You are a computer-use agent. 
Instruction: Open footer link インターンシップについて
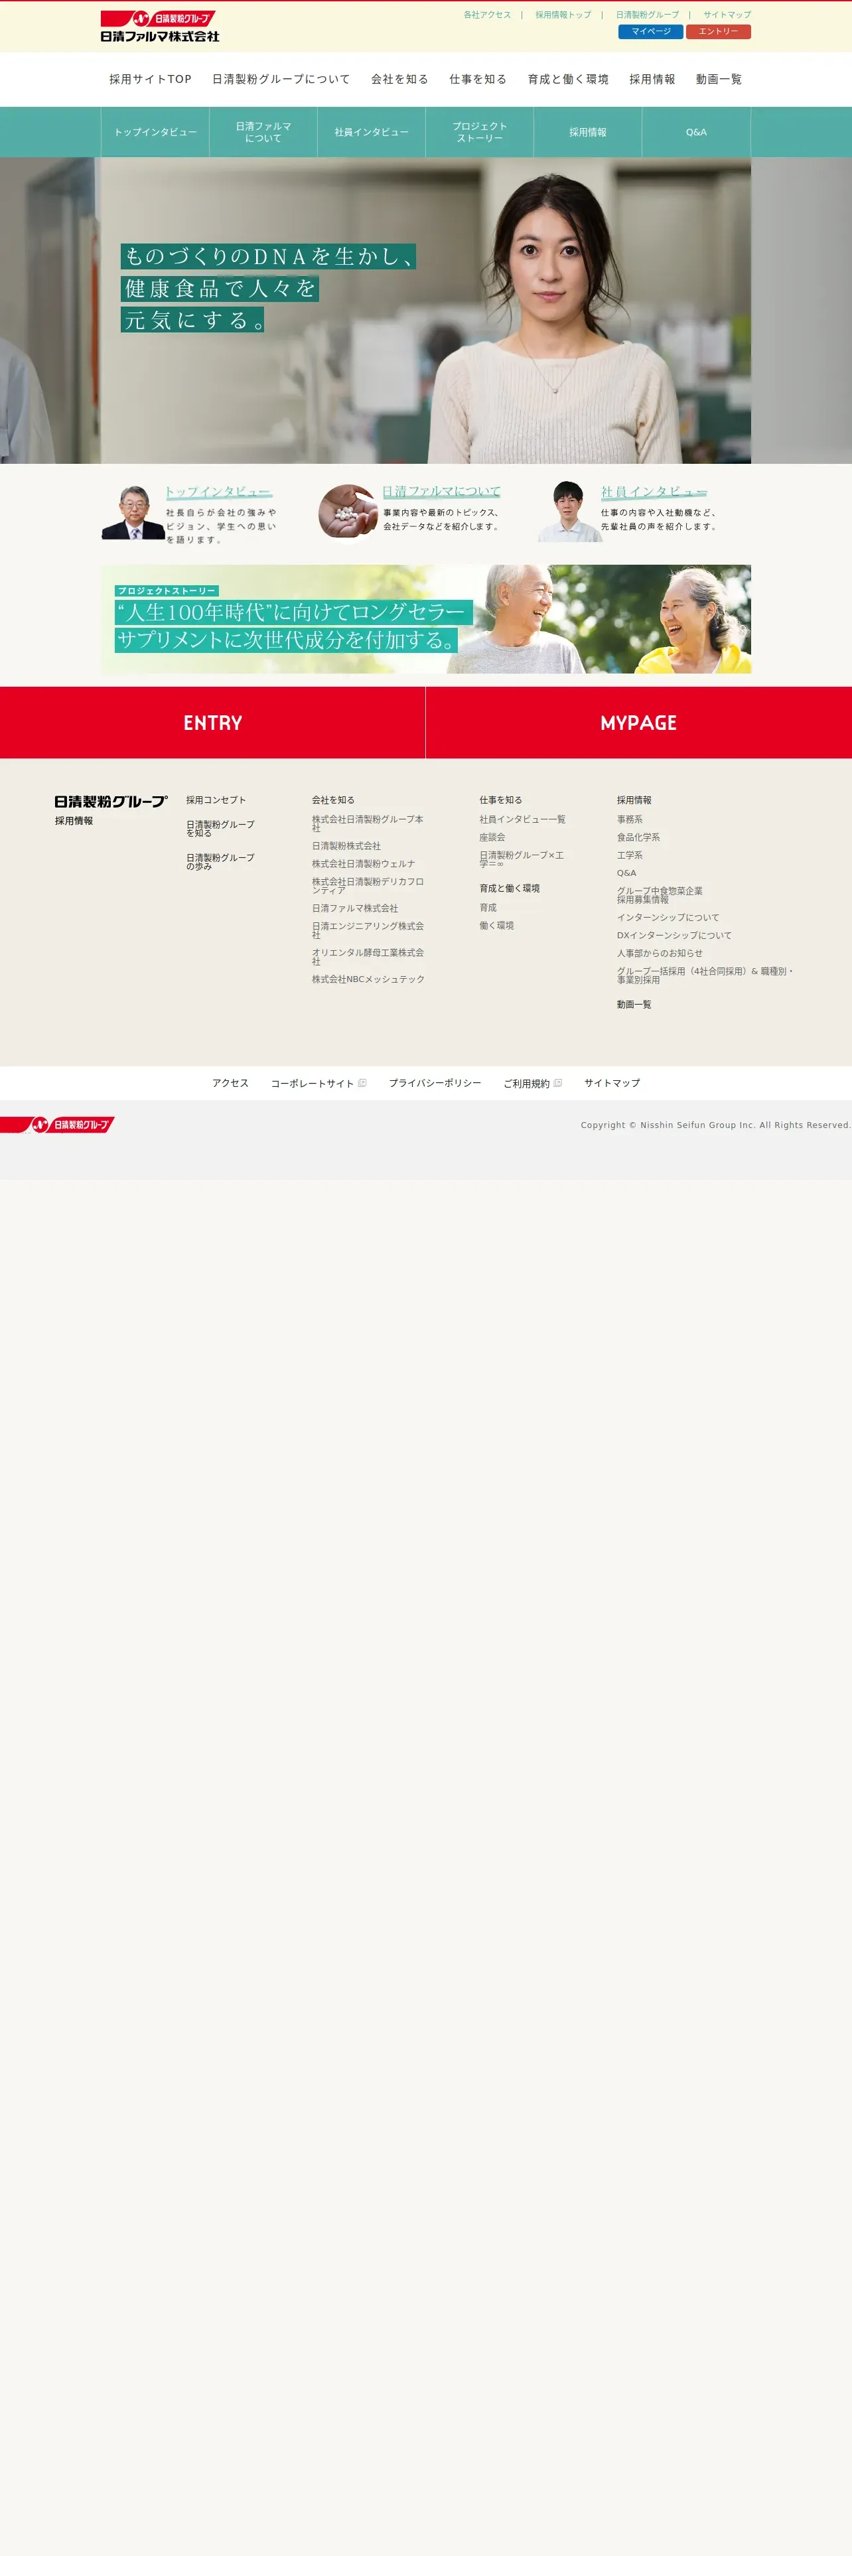[x=668, y=918]
